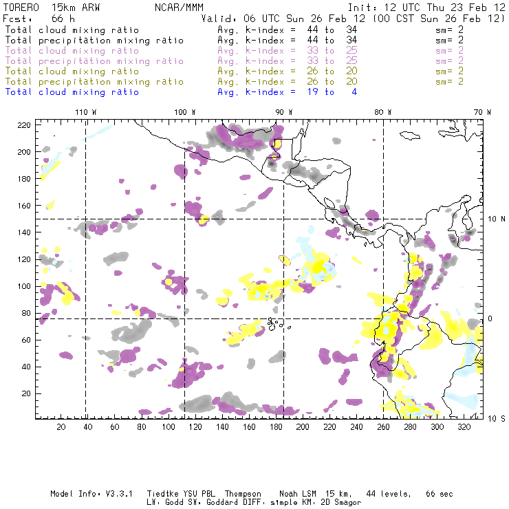
Task: Click the 'Model Info: V3.3.1' text
Action: click(91, 494)
